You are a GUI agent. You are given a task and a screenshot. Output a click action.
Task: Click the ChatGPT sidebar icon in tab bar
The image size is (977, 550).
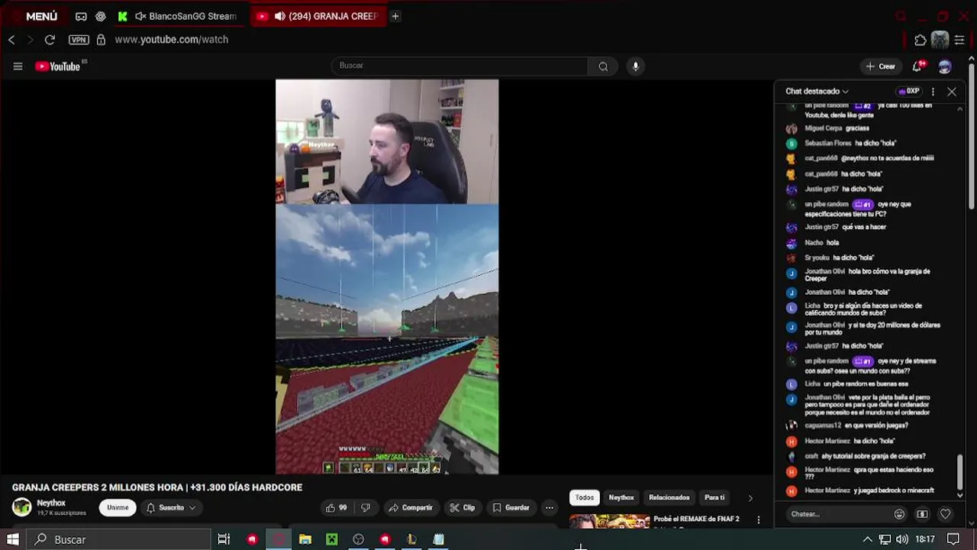coord(101,16)
